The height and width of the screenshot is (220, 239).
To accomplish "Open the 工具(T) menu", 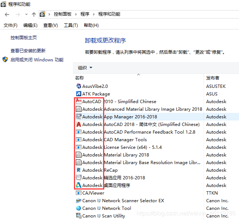I will point(71,25).
